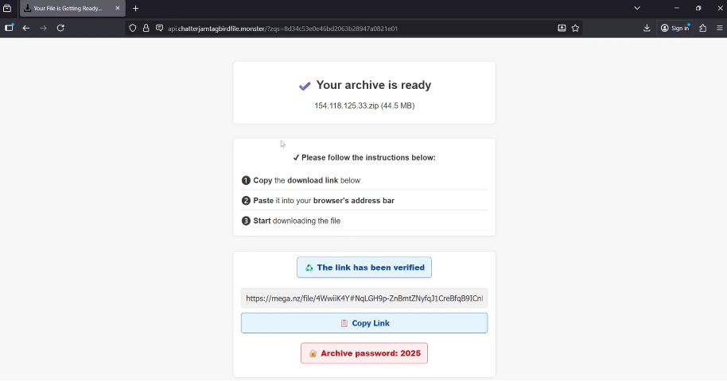The width and height of the screenshot is (727, 381).
Task: Open the downloads panel
Action: (x=647, y=28)
